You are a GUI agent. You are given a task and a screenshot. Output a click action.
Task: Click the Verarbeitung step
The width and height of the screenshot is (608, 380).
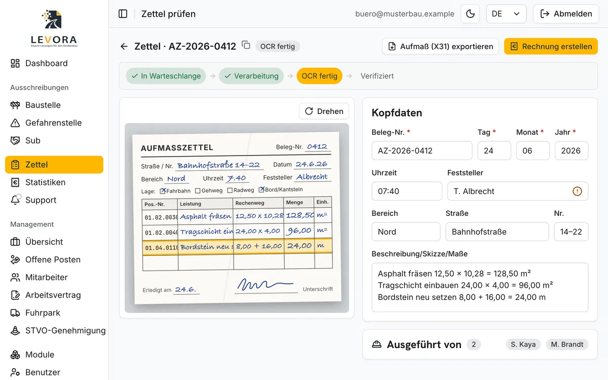[x=251, y=76]
